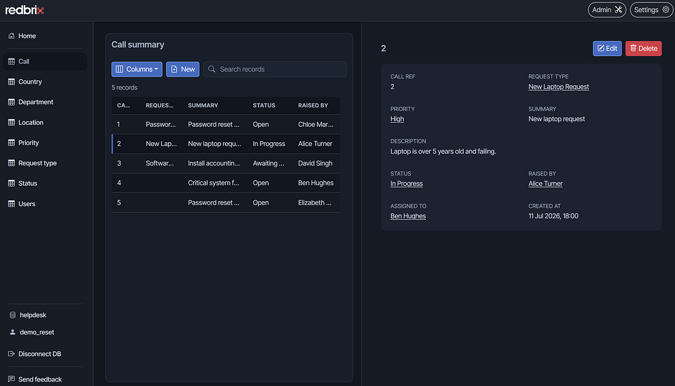Follow the New Laptop Request link
Viewport: 675px width, 386px height.
pyautogui.click(x=559, y=86)
